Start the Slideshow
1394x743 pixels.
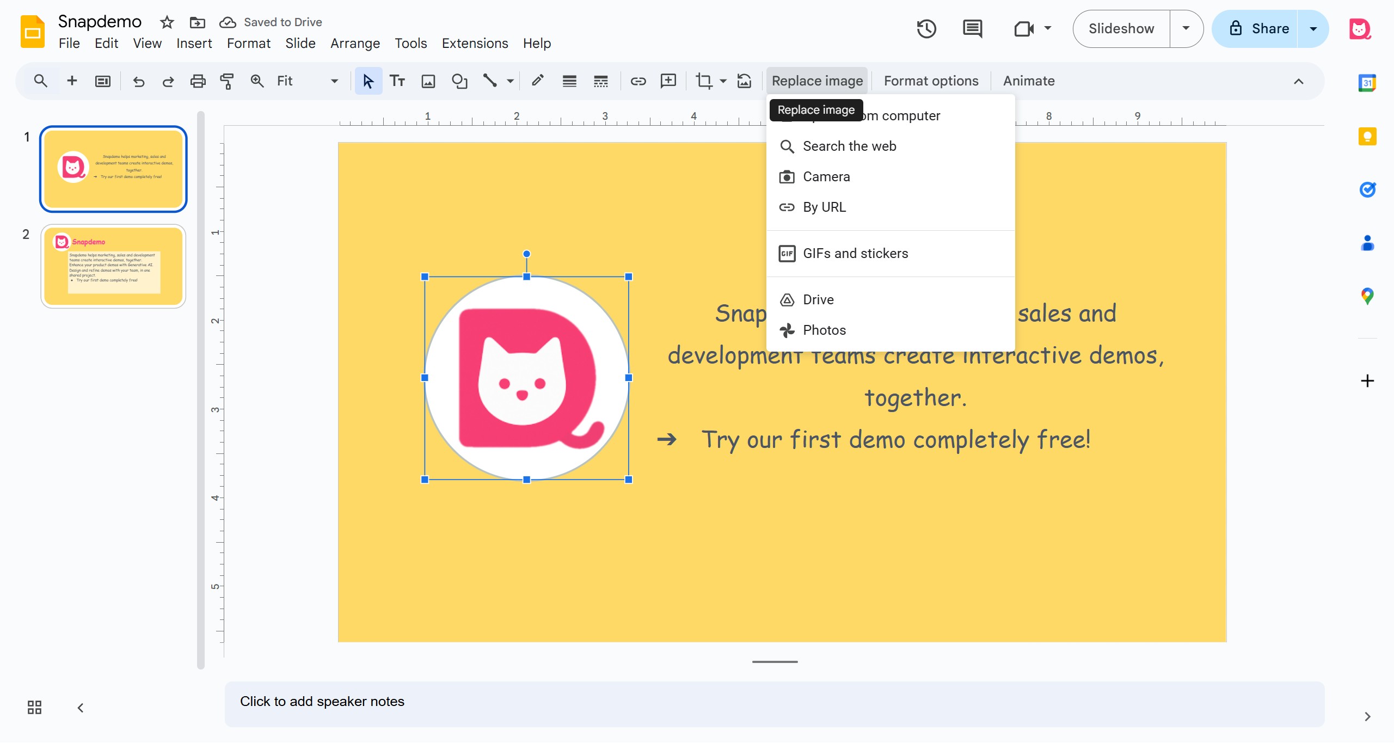[1121, 29]
